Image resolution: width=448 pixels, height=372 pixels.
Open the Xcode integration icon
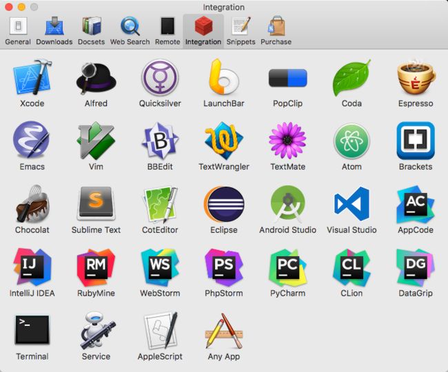[32, 77]
